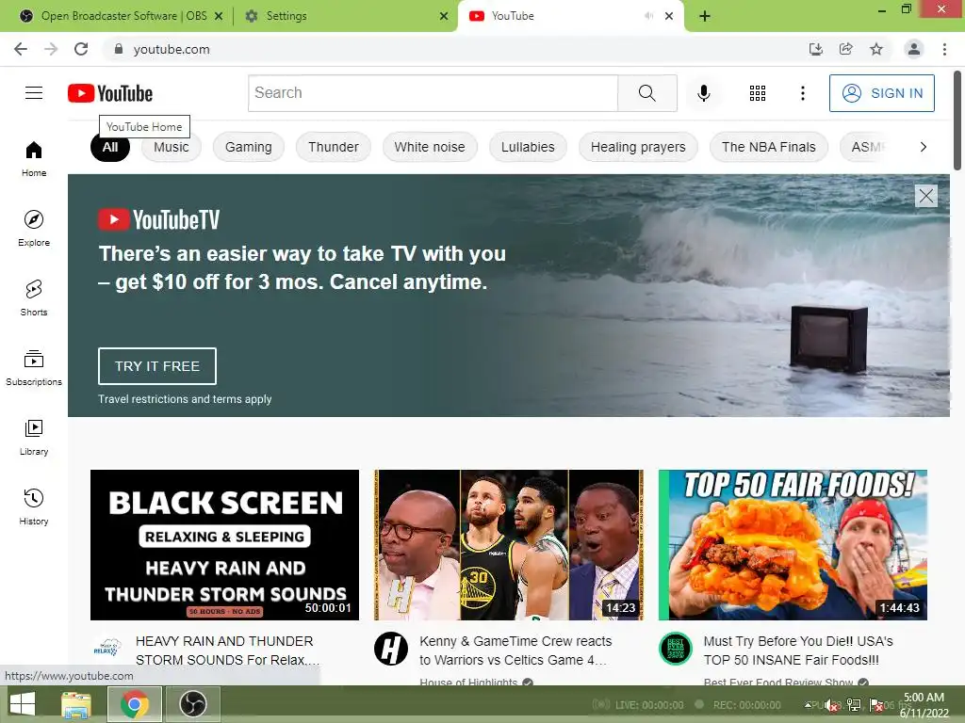Open the Top 50 Fair Foods thumbnail
The height and width of the screenshot is (723, 965).
point(793,545)
